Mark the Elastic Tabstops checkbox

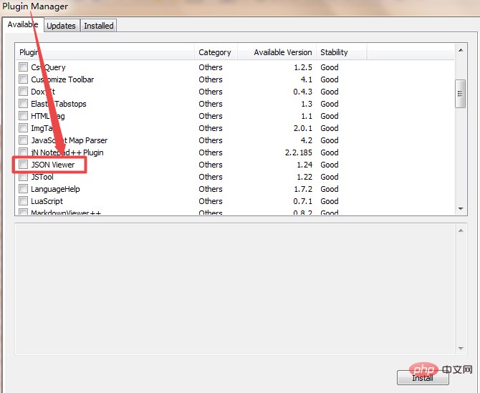click(24, 104)
